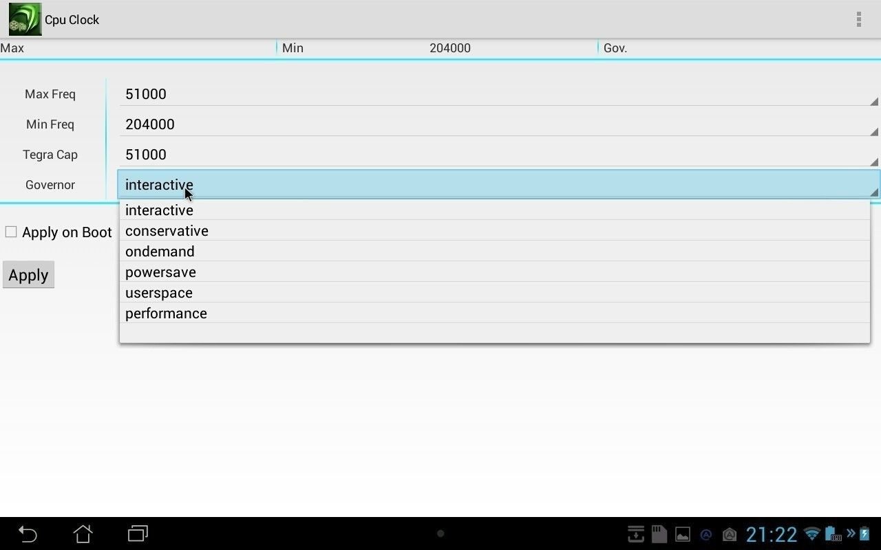Select interactive from the governor list
The image size is (881, 550).
(x=495, y=210)
